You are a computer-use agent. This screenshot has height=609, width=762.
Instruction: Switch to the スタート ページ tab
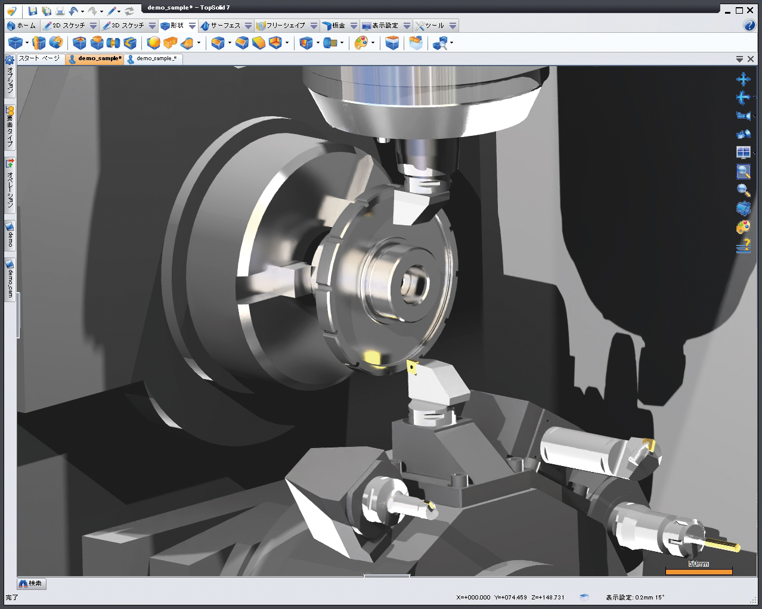pyautogui.click(x=39, y=58)
